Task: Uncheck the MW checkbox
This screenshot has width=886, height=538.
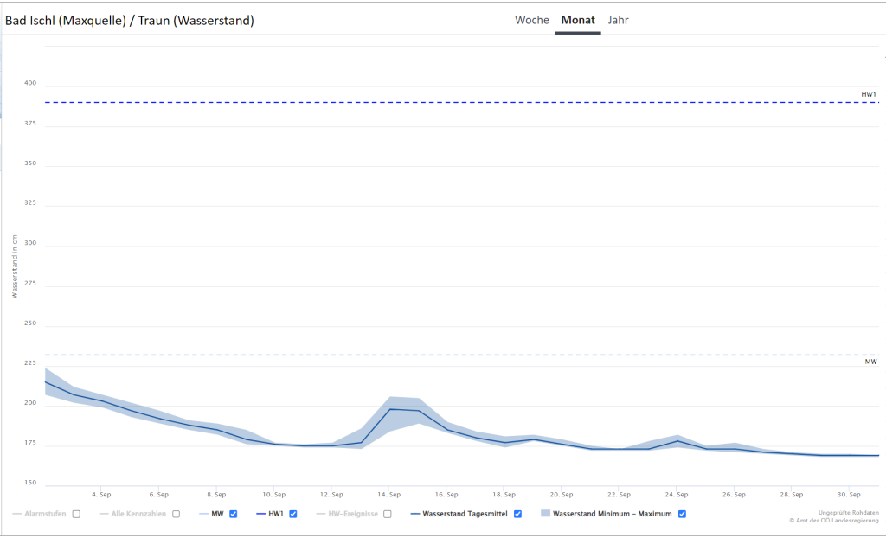Action: [234, 514]
